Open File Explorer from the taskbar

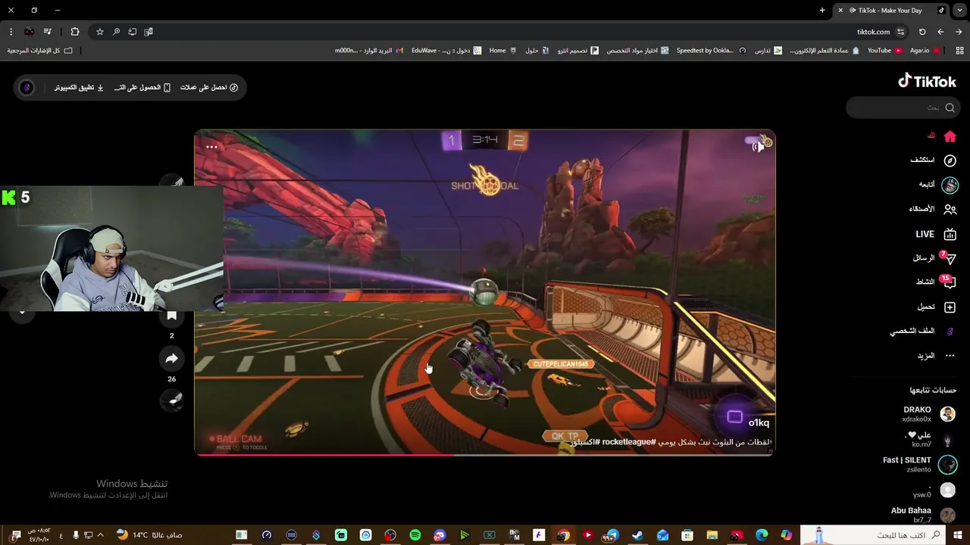tap(712, 535)
